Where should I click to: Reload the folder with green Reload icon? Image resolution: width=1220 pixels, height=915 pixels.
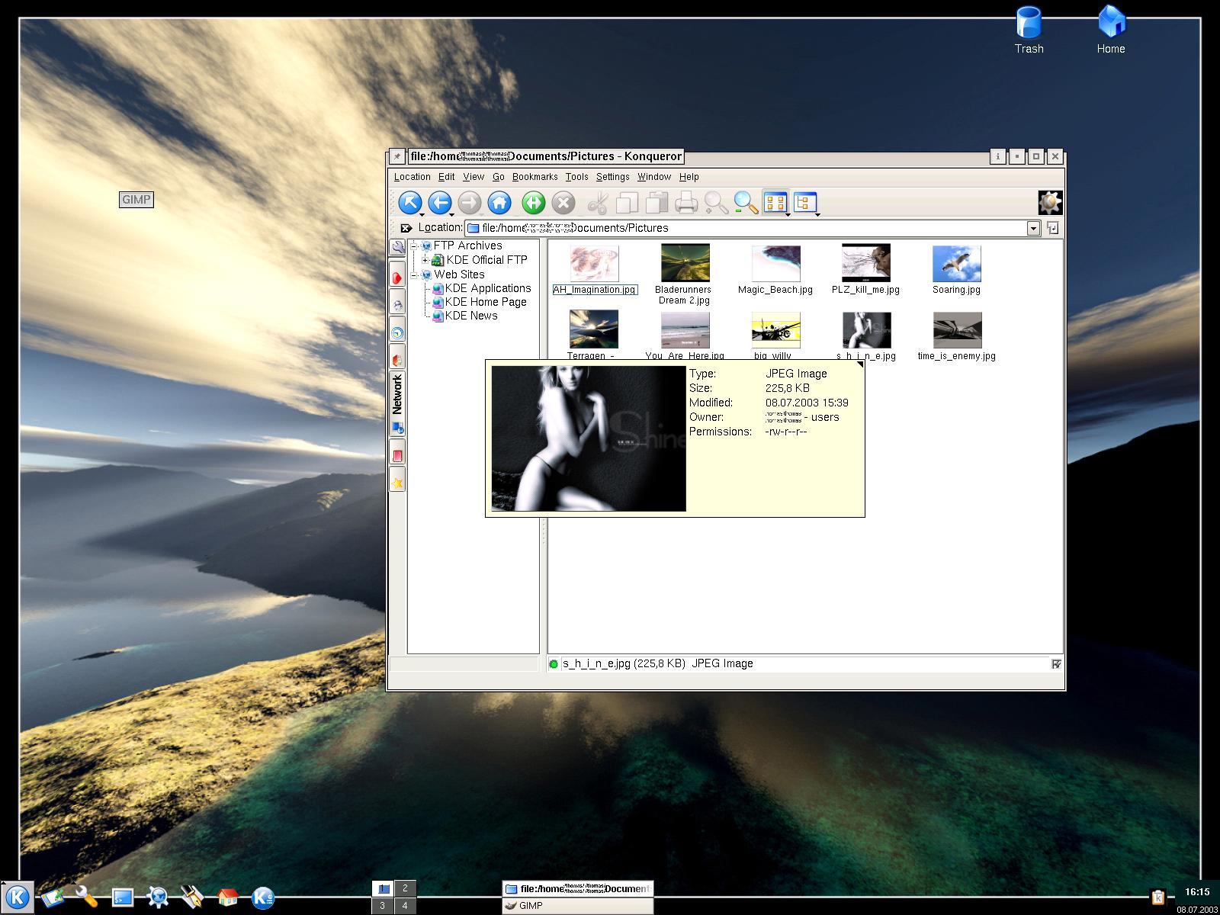point(534,203)
